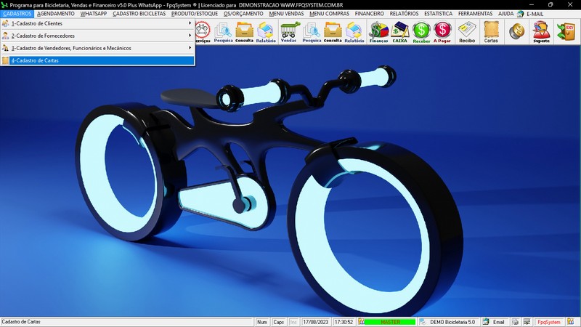Click the Ins indicator in status bar
The height and width of the screenshot is (327, 581).
coord(293,322)
